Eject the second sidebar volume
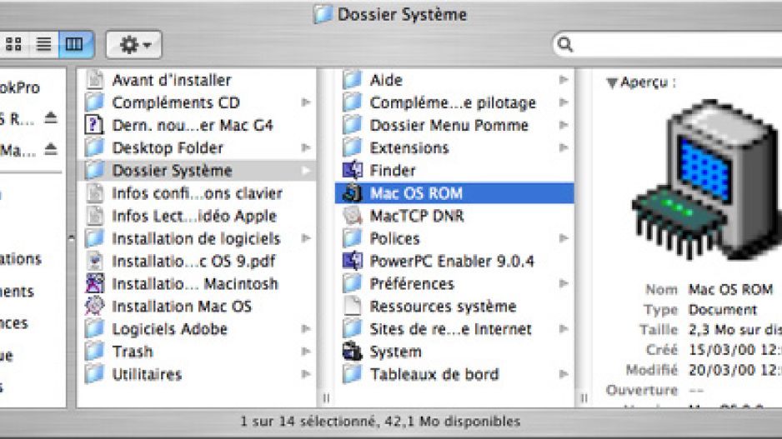The height and width of the screenshot is (439, 782). tap(51, 149)
